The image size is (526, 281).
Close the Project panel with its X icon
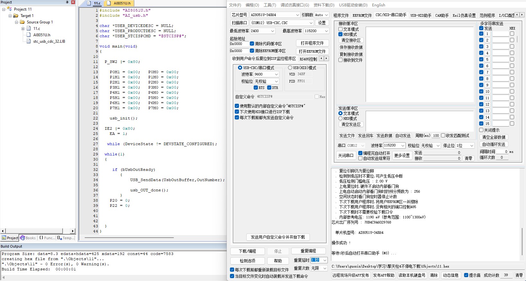point(73,2)
